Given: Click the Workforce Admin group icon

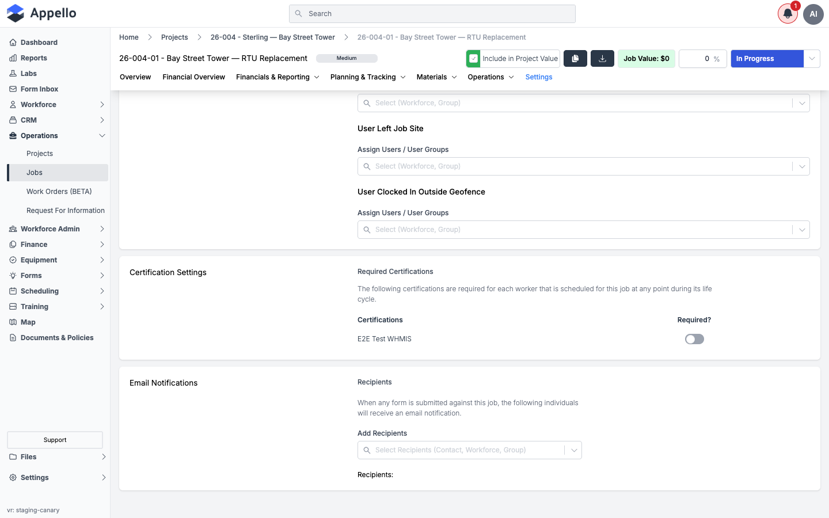Looking at the screenshot, I should (13, 229).
